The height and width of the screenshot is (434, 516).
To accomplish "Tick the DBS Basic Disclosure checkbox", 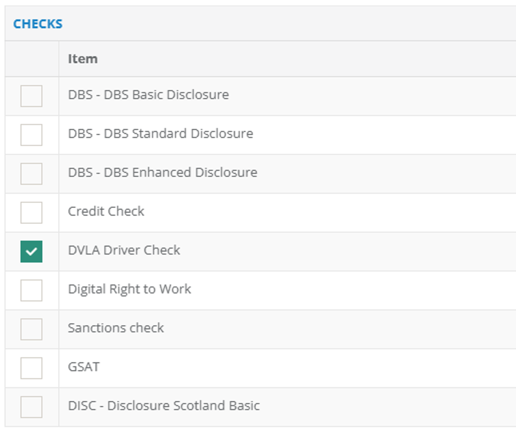I will pyautogui.click(x=31, y=96).
